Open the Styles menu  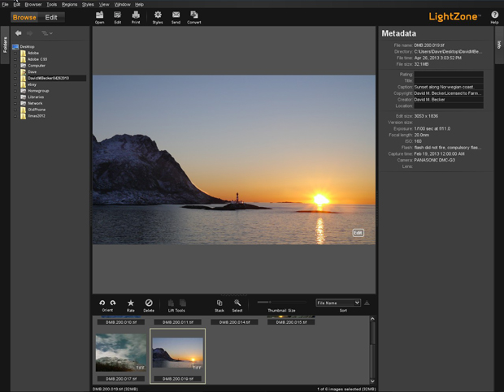88,5
